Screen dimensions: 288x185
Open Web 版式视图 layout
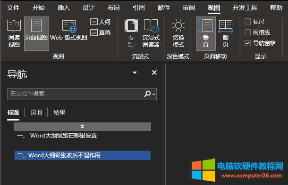pos(68,31)
